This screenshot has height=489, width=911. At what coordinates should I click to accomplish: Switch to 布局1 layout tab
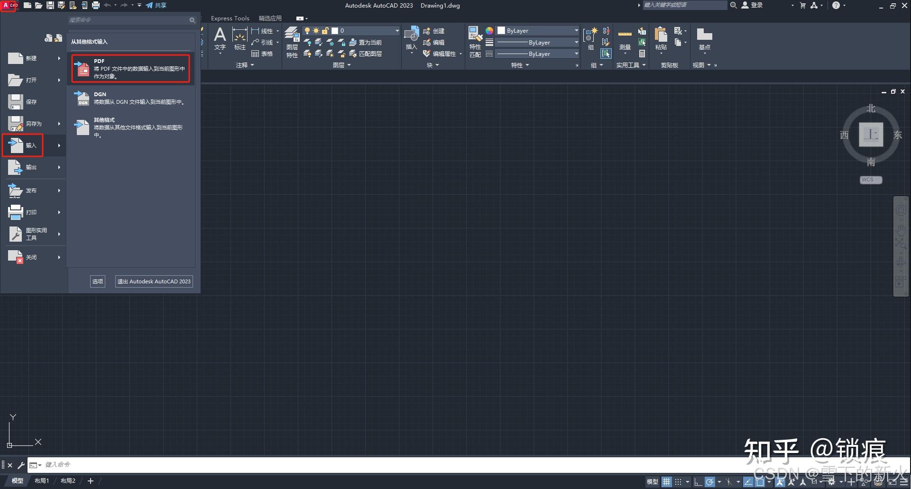(42, 481)
